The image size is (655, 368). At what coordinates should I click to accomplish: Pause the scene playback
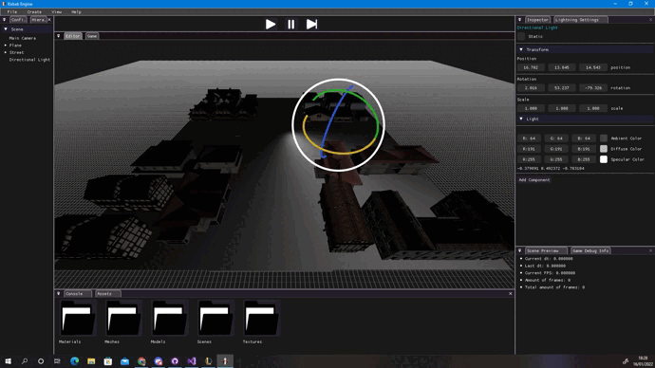[291, 25]
